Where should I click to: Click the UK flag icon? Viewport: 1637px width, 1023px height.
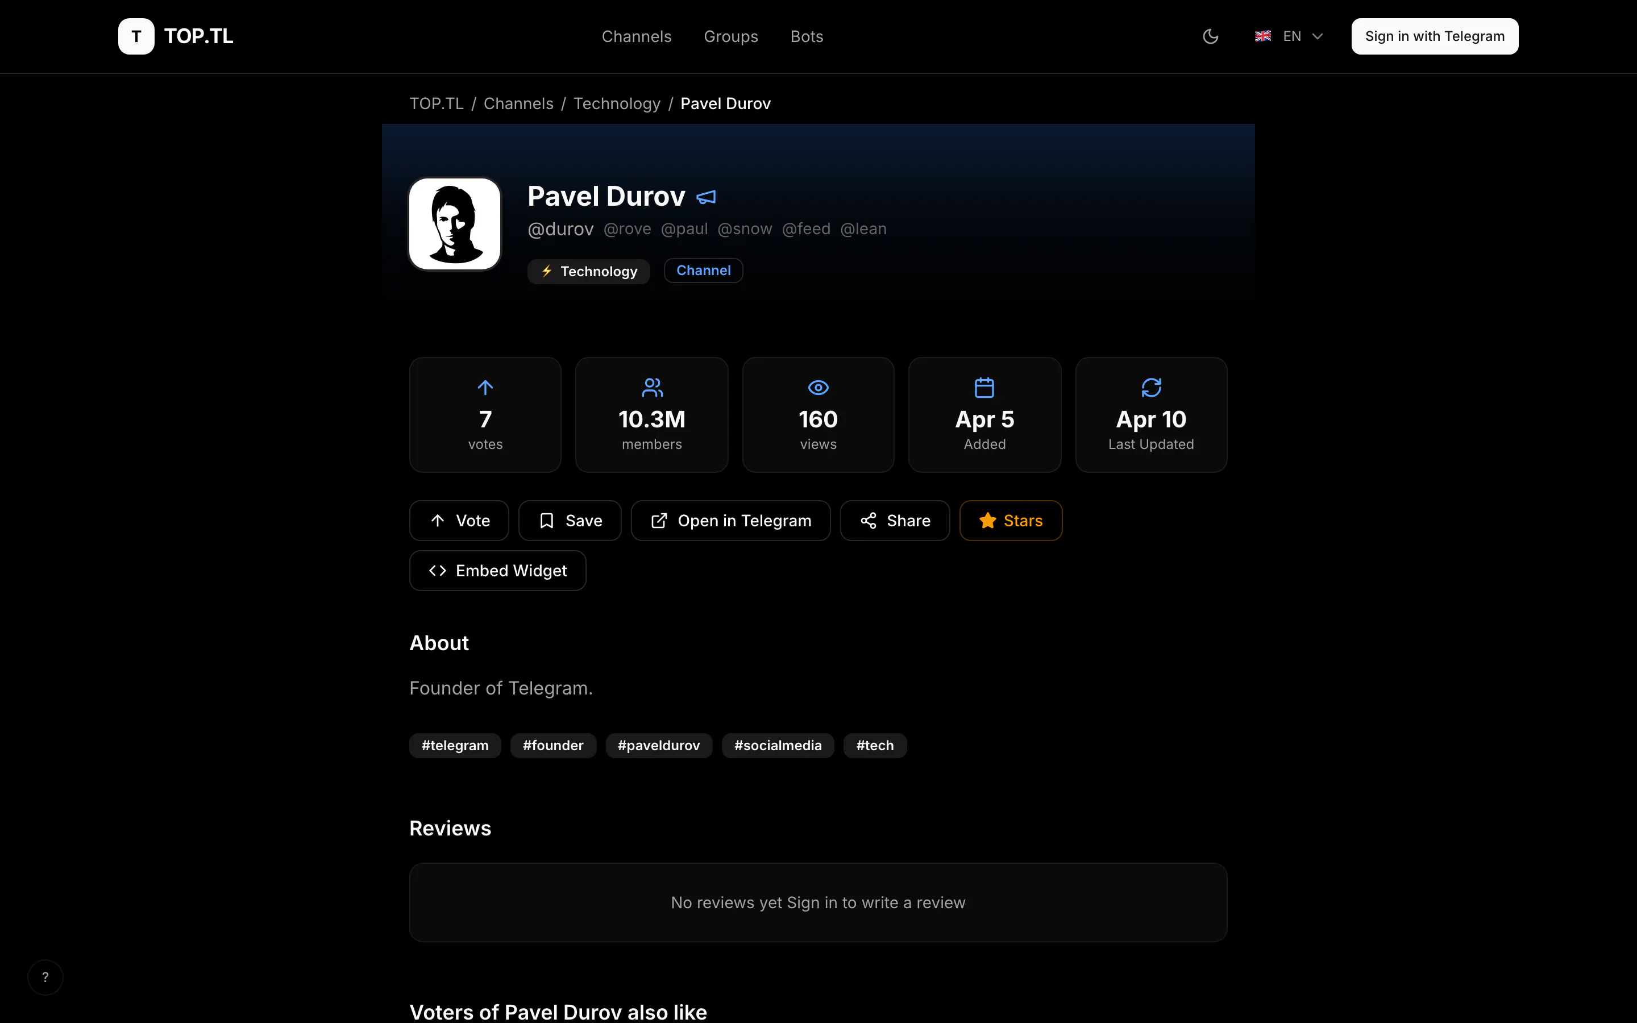click(x=1262, y=36)
